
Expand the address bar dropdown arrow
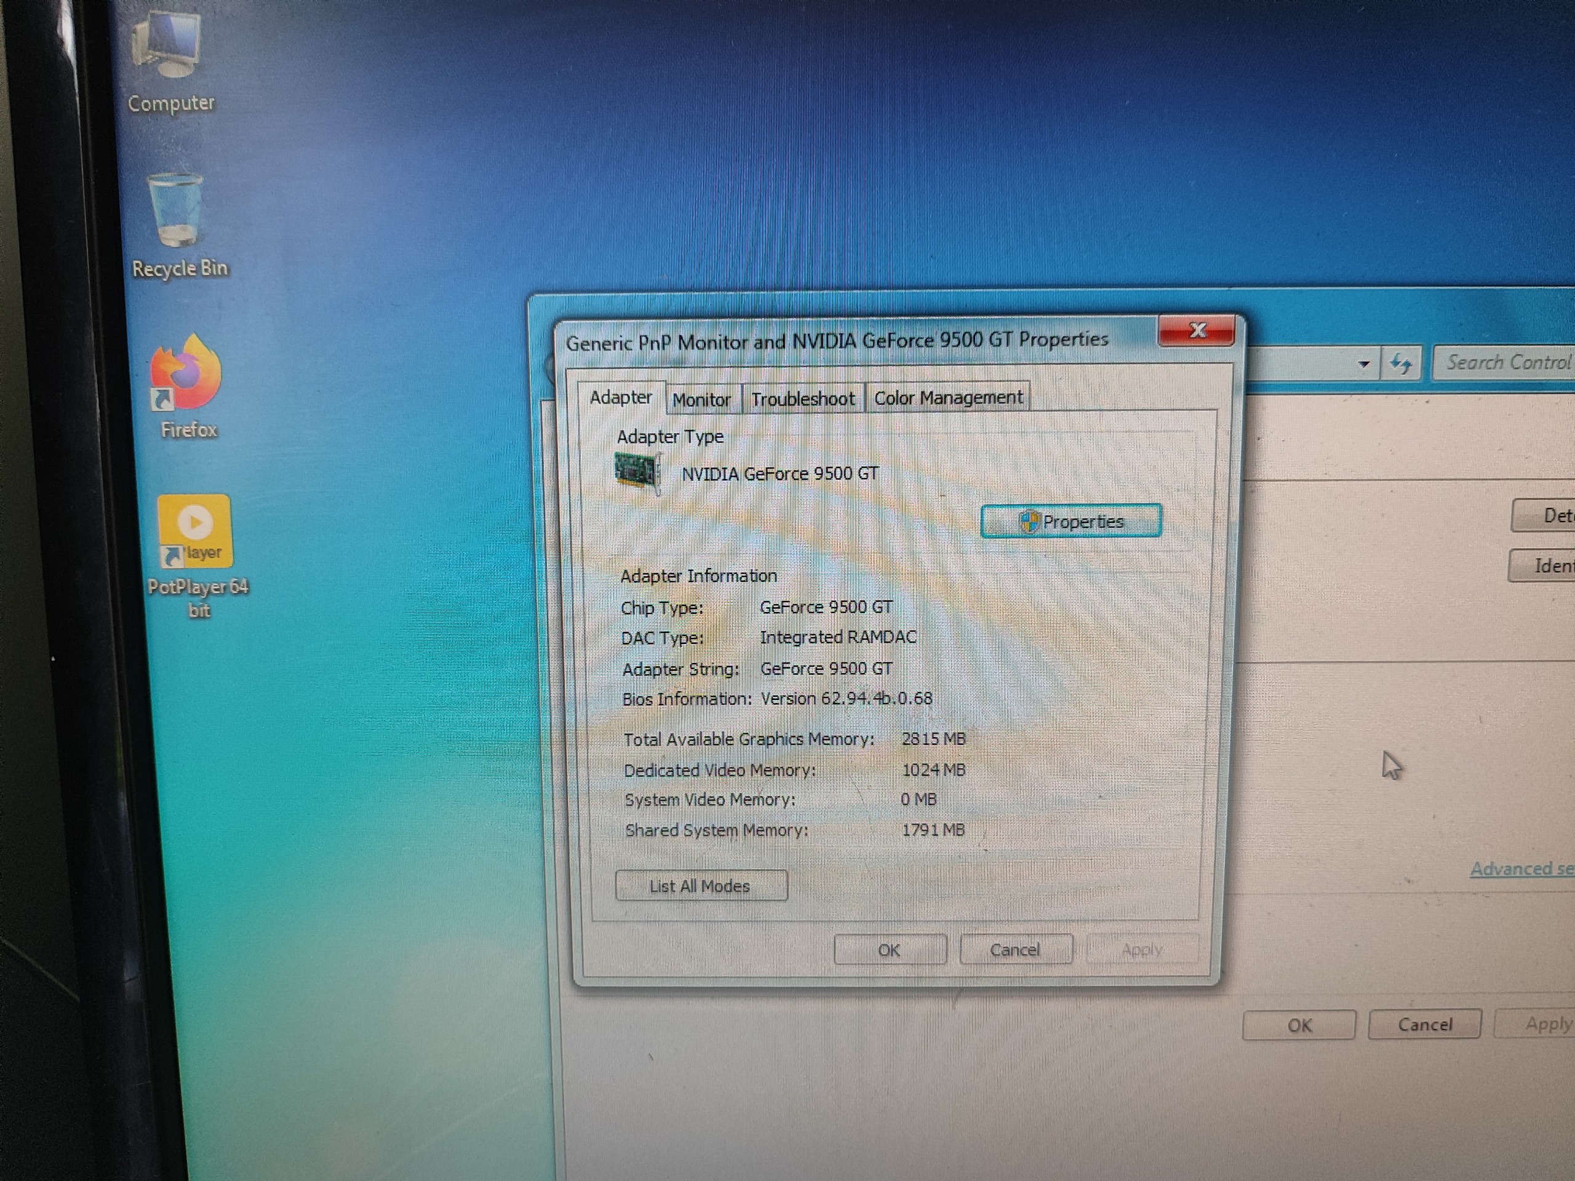pyautogui.click(x=1363, y=365)
